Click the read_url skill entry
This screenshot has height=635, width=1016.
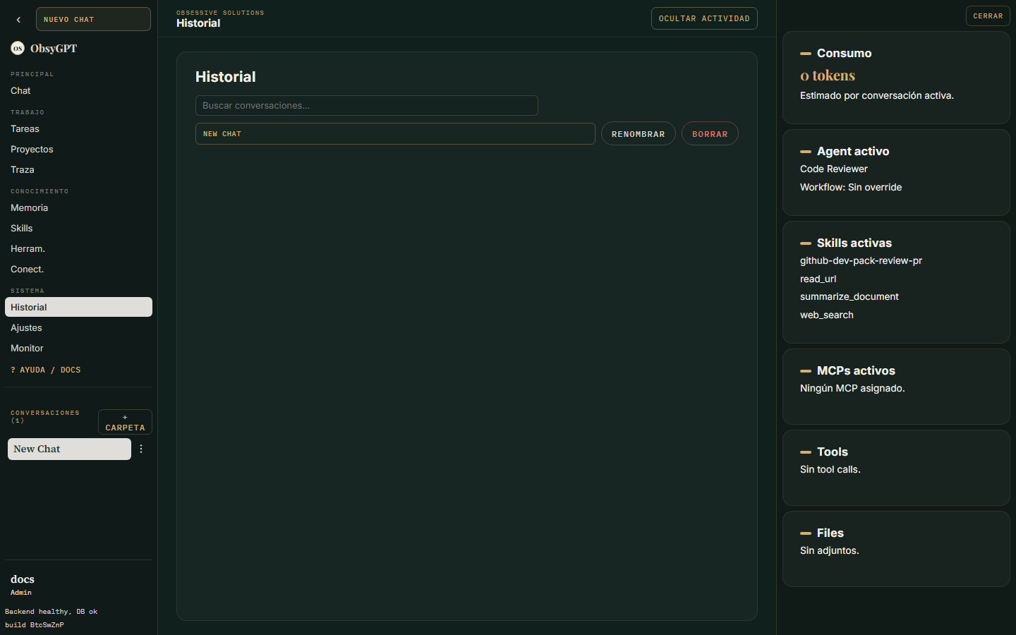pos(818,279)
